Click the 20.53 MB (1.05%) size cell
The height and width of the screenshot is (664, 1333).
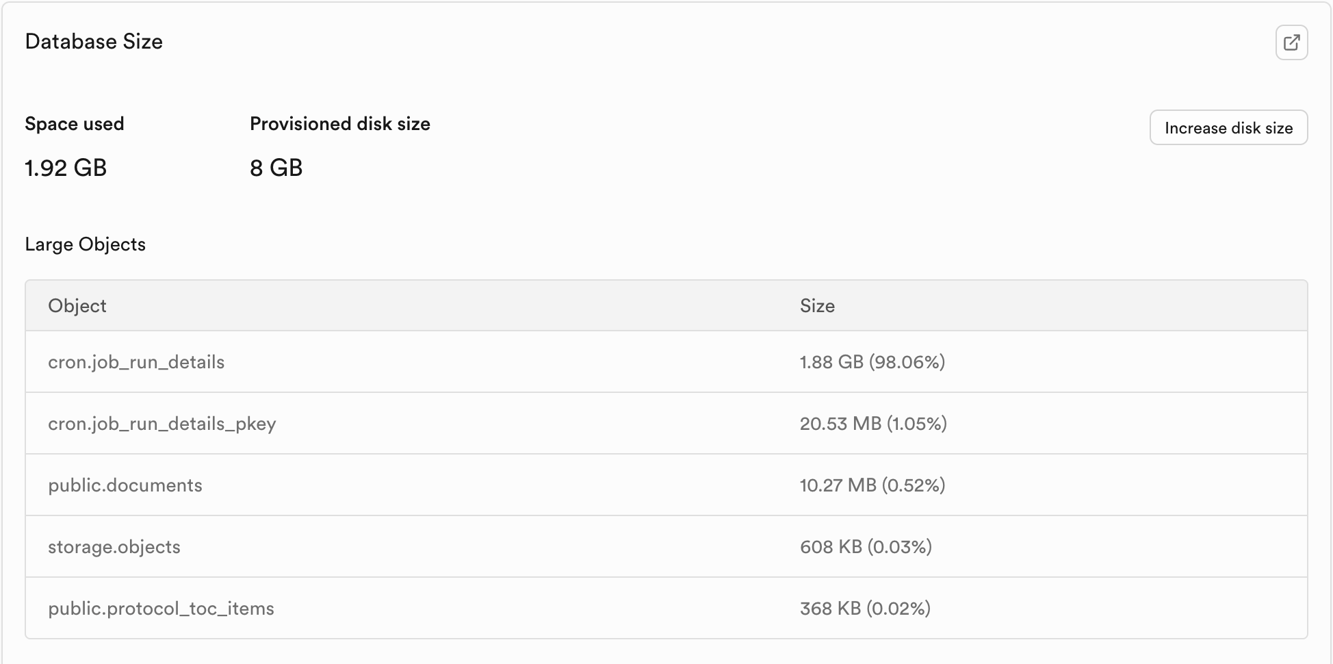873,424
